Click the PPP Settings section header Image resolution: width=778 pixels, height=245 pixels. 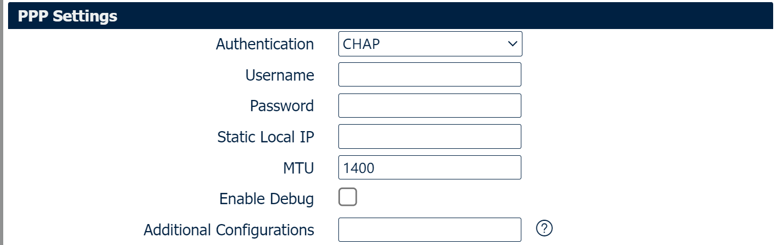click(68, 16)
